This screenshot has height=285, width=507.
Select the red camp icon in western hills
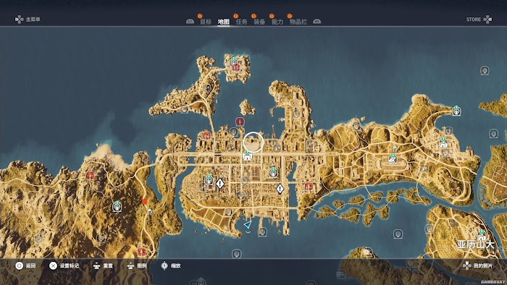pos(91,176)
